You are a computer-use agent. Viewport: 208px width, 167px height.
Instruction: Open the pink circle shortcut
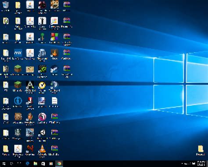tap(42, 117)
